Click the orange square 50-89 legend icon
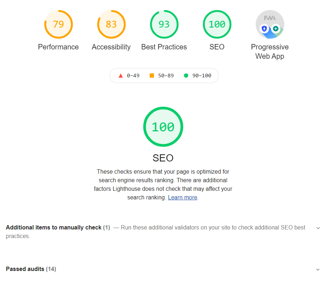 click(x=152, y=76)
